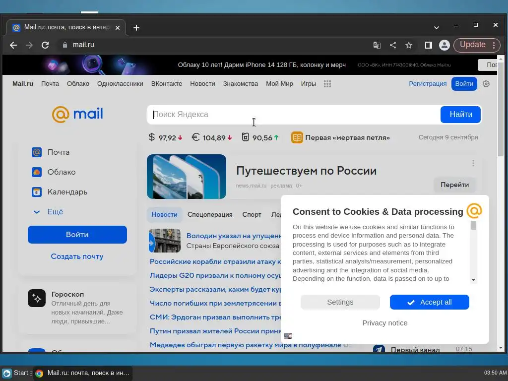Click the padlock site info icon
Viewport: 508px width, 381px height.
coord(65,45)
